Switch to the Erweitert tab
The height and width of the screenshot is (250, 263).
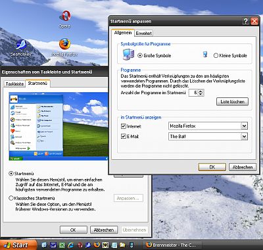pyautogui.click(x=144, y=34)
